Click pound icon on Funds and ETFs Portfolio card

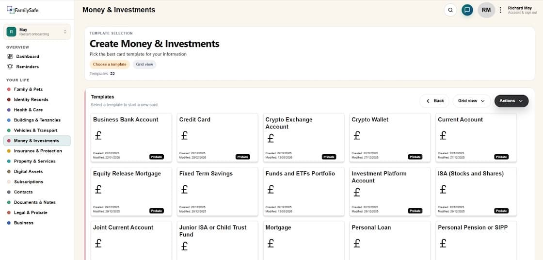[x=271, y=189]
